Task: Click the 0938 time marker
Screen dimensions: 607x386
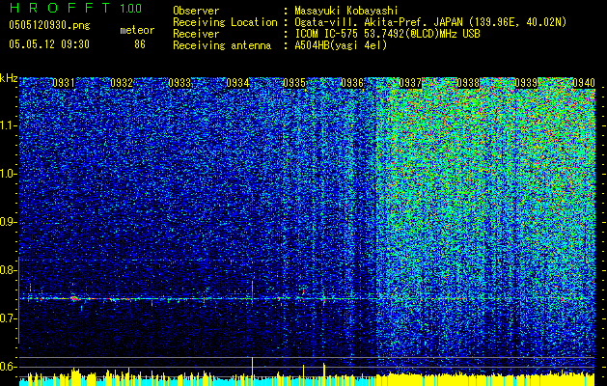Action: pyautogui.click(x=468, y=83)
